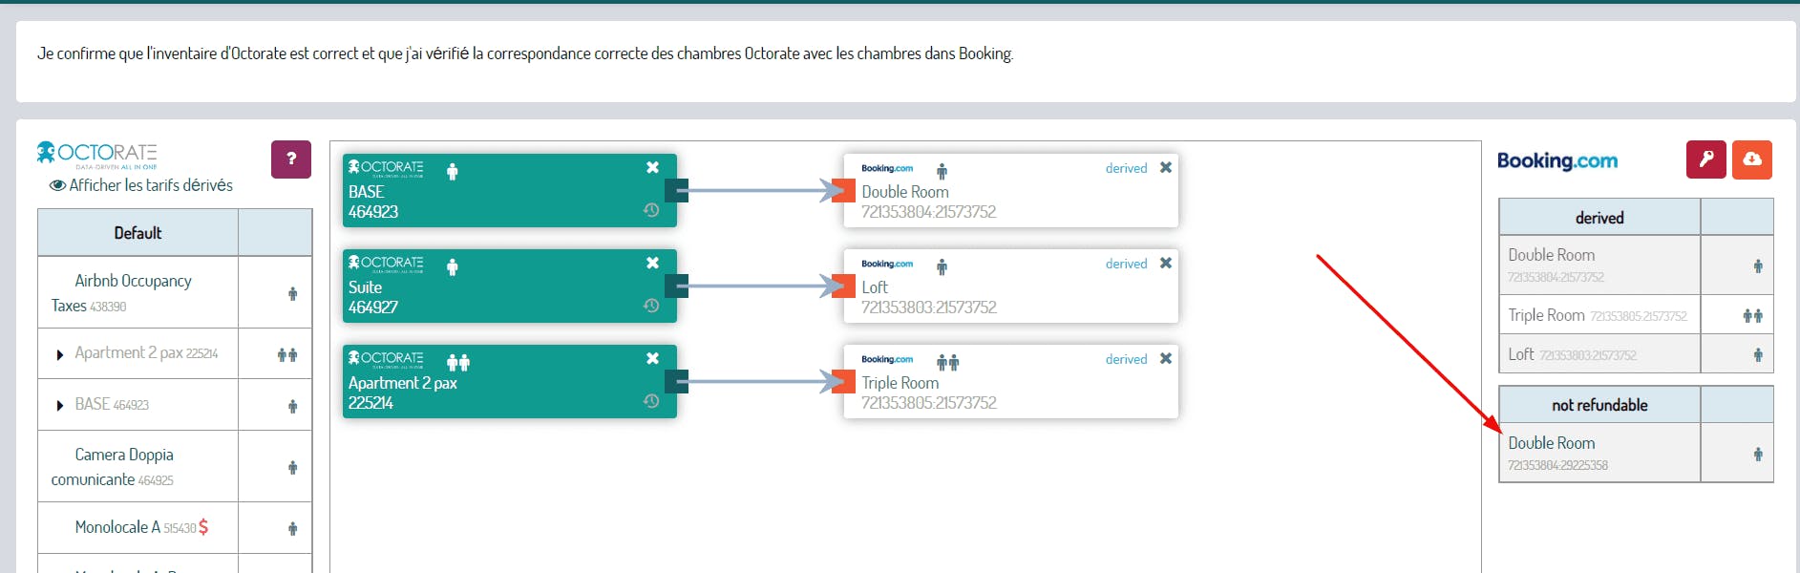
Task: Select Triple Room in Booking list
Action: 1599,314
